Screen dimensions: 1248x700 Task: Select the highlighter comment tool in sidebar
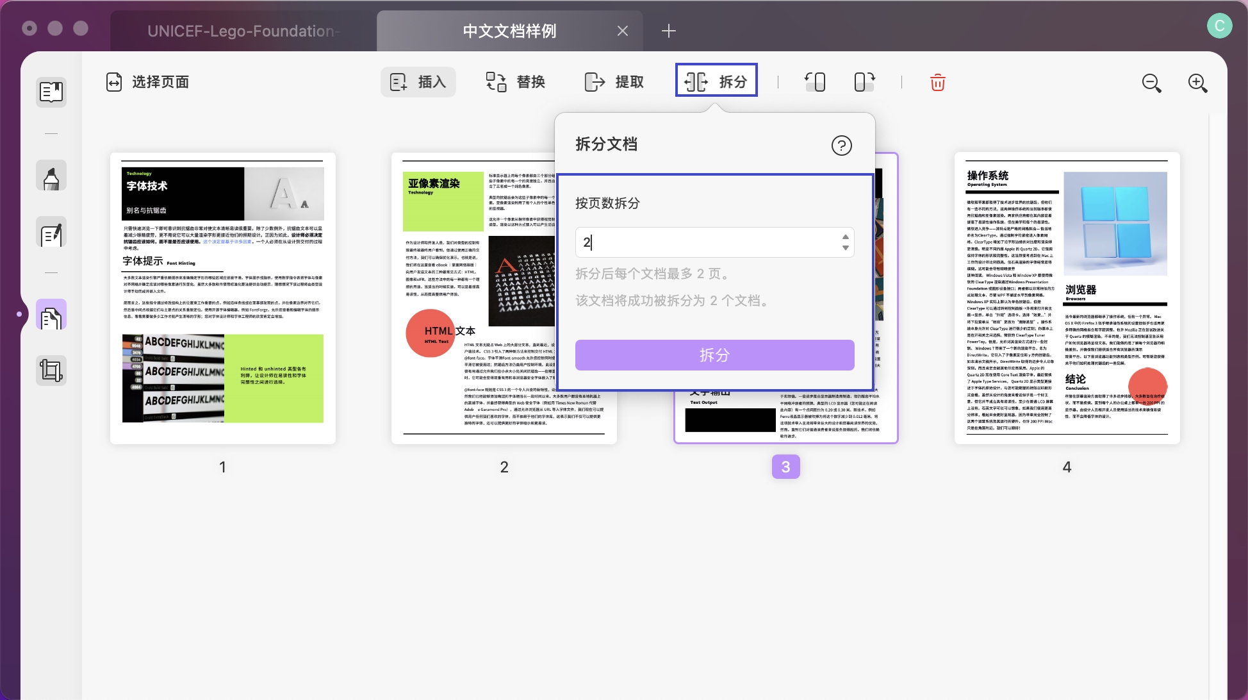click(51, 176)
